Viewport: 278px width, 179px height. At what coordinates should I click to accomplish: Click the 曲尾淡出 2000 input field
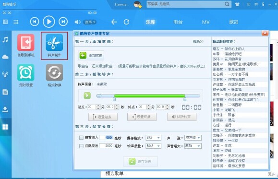tap(106, 146)
